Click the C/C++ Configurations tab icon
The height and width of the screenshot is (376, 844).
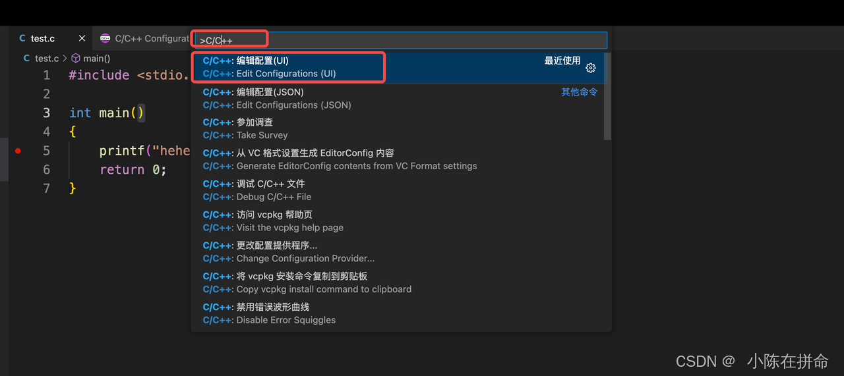pos(105,39)
